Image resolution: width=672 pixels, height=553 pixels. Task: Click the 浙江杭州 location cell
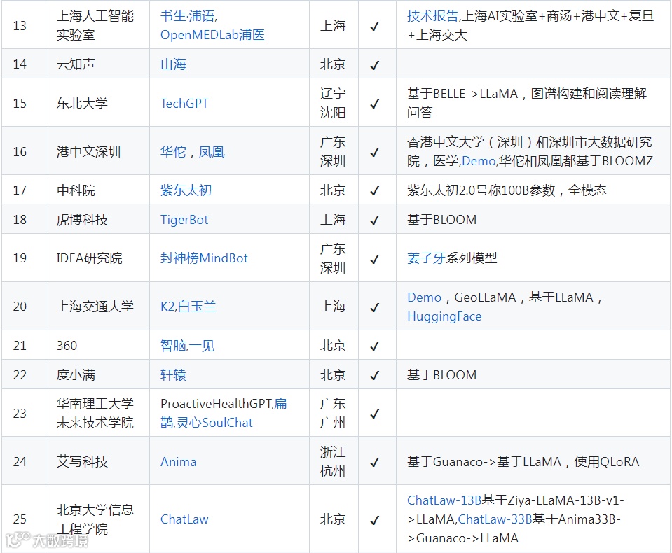pos(333,462)
